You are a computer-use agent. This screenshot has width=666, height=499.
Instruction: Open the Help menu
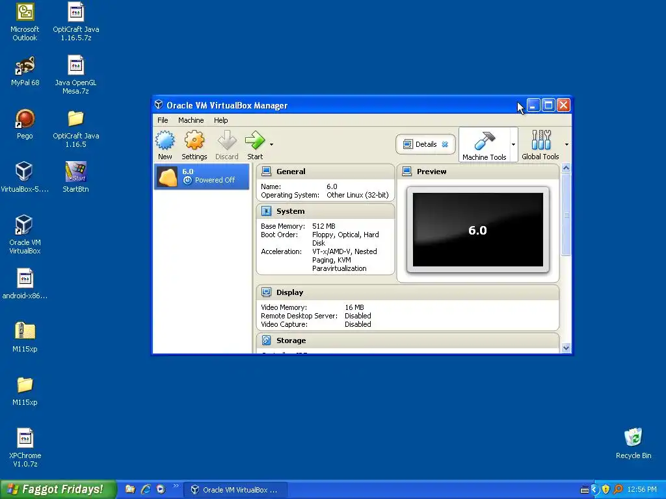click(x=221, y=120)
